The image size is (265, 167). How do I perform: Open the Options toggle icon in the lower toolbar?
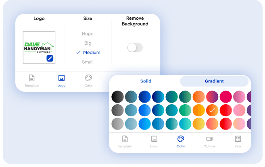click(209, 139)
